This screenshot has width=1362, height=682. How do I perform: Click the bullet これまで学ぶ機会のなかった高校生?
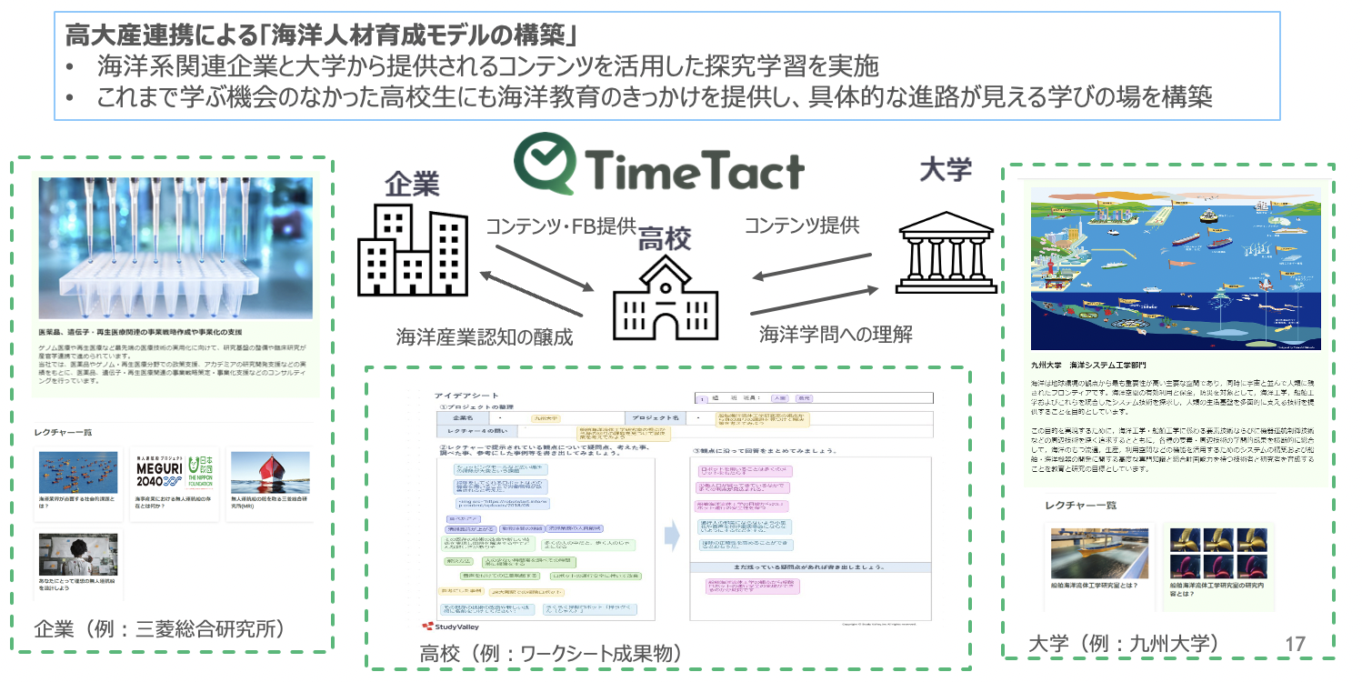(656, 95)
